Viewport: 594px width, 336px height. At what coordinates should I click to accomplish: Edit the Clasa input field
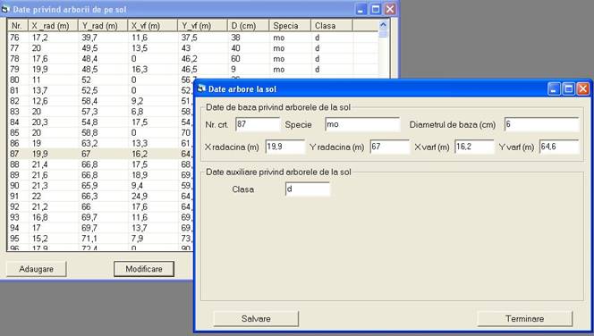[307, 189]
